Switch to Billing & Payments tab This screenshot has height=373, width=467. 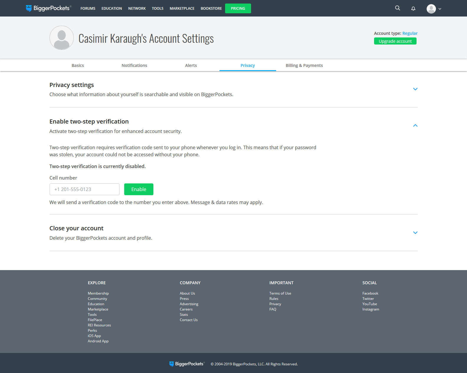(x=304, y=65)
